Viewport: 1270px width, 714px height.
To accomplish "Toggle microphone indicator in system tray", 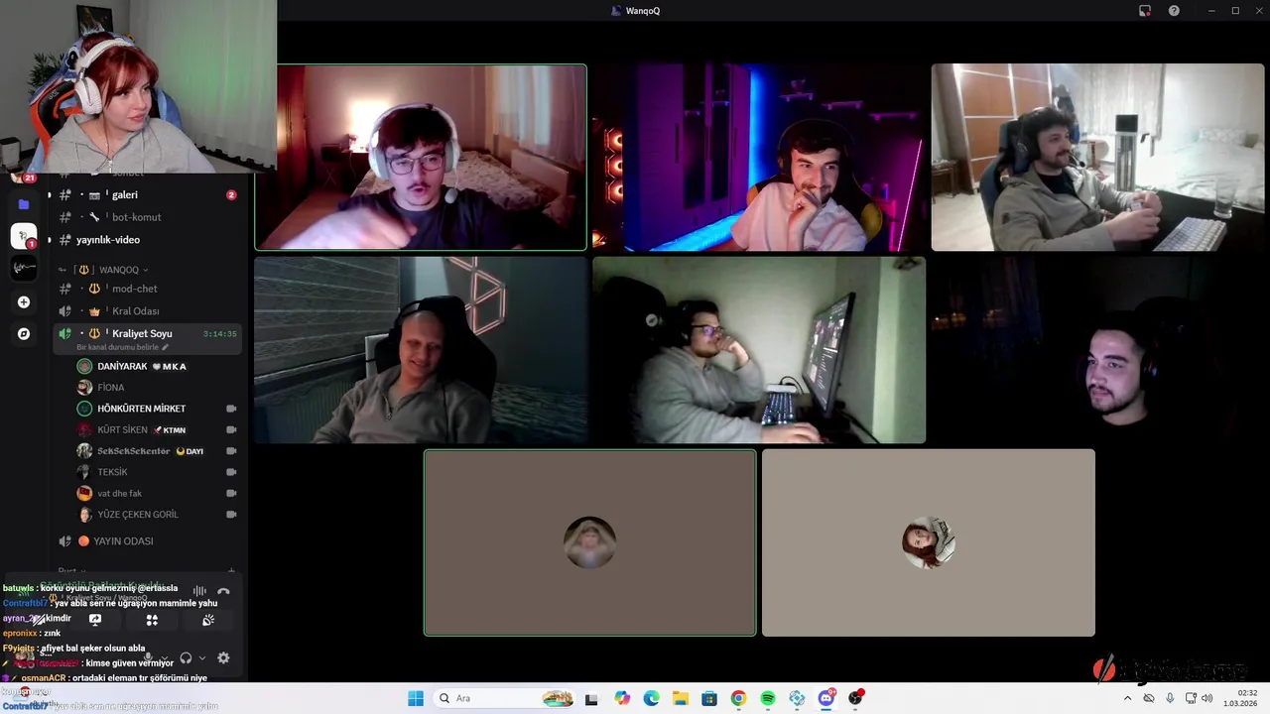I will click(x=1170, y=698).
